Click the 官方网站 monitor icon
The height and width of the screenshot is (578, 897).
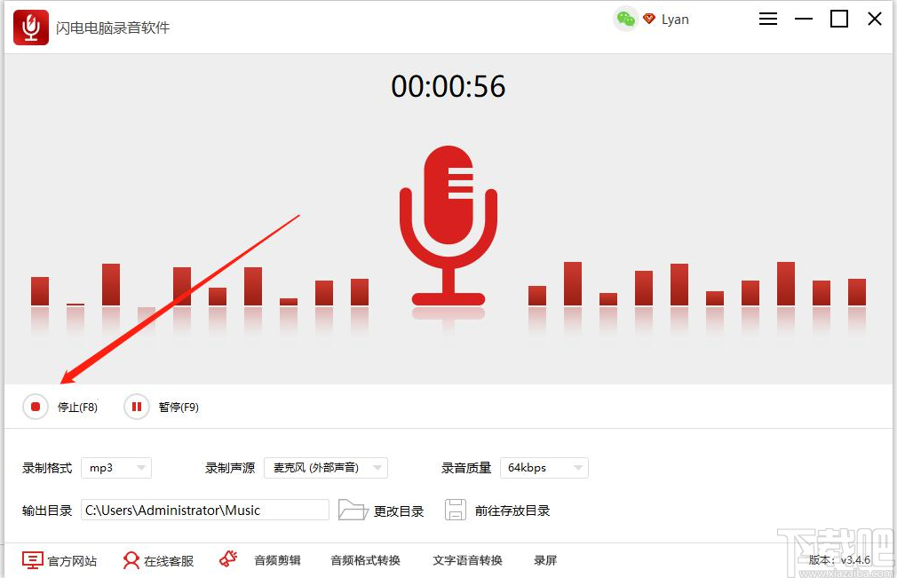32,560
